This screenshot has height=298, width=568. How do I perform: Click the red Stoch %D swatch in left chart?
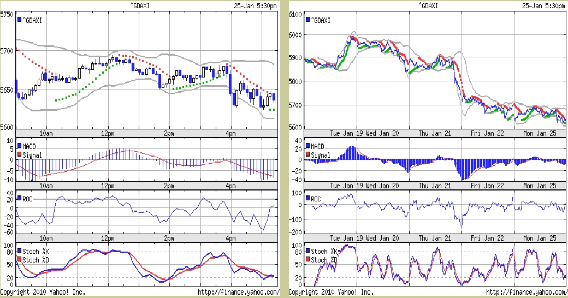click(x=19, y=260)
